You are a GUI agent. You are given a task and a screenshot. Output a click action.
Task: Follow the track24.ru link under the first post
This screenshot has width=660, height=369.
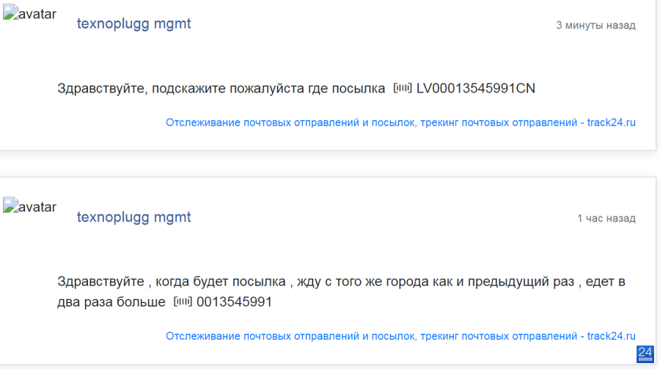(x=400, y=123)
